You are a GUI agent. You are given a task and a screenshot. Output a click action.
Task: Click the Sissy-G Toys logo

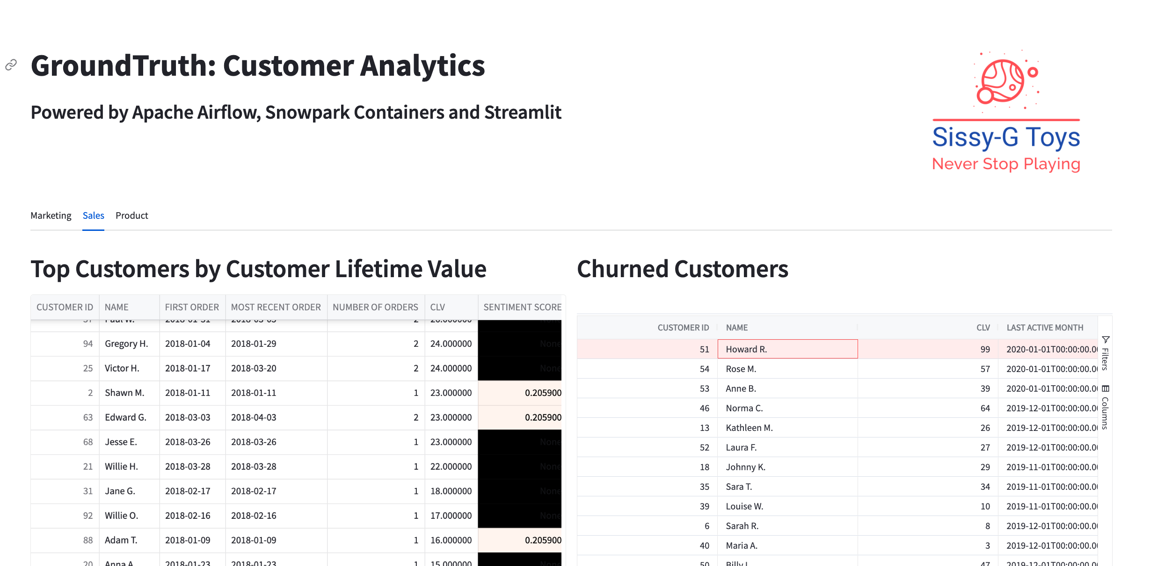[1006, 112]
